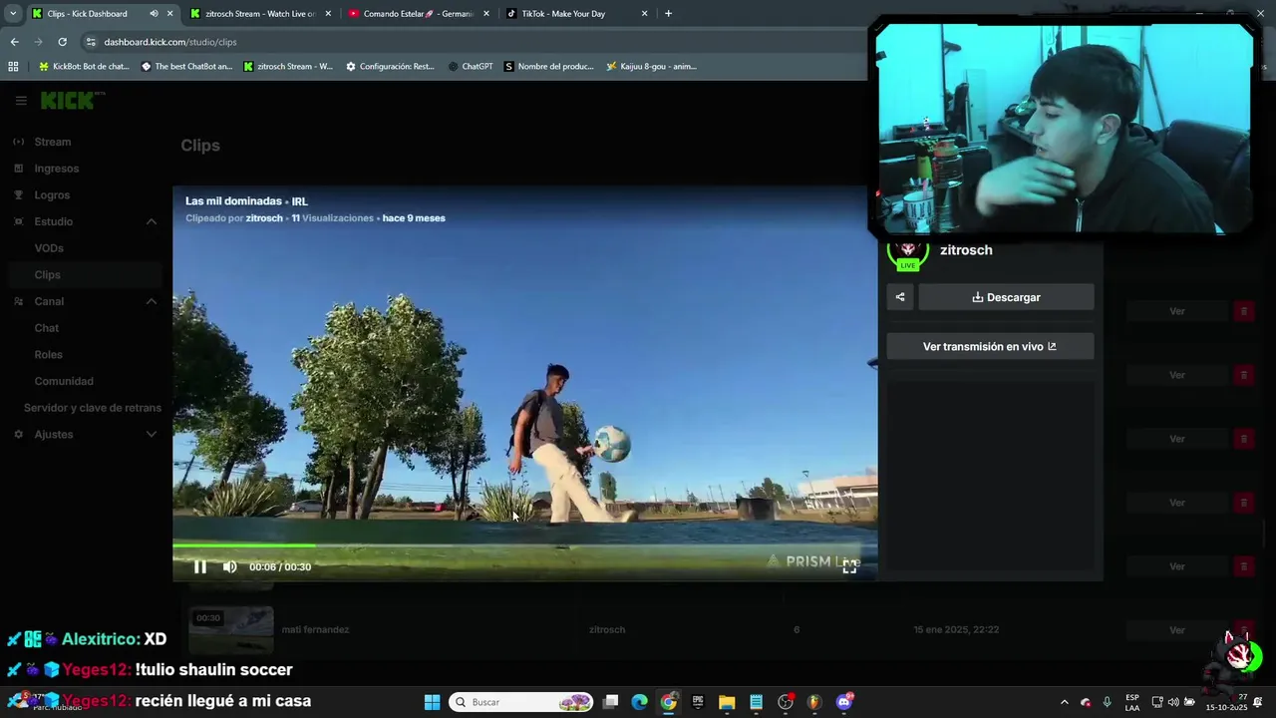Image resolution: width=1276 pixels, height=718 pixels.
Task: Open KickBot: Bot de chat bookmark
Action: (x=84, y=67)
